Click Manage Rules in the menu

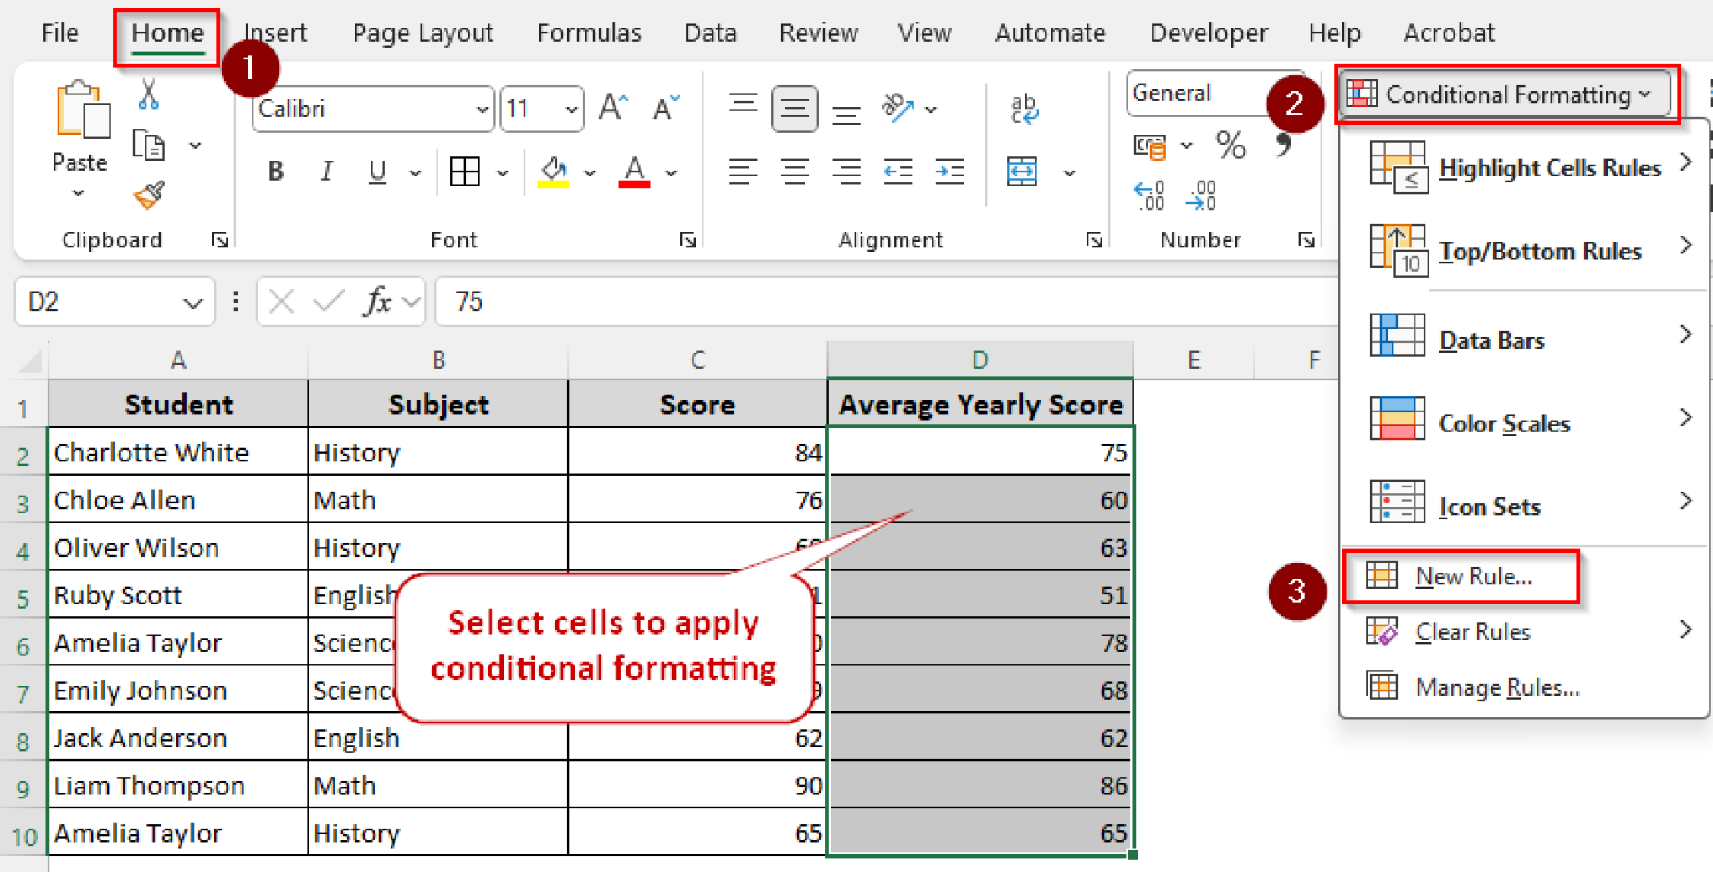point(1496,687)
